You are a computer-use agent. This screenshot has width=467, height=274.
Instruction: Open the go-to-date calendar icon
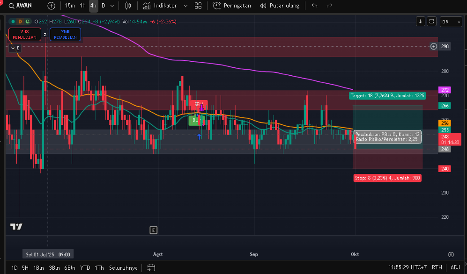pos(151,268)
